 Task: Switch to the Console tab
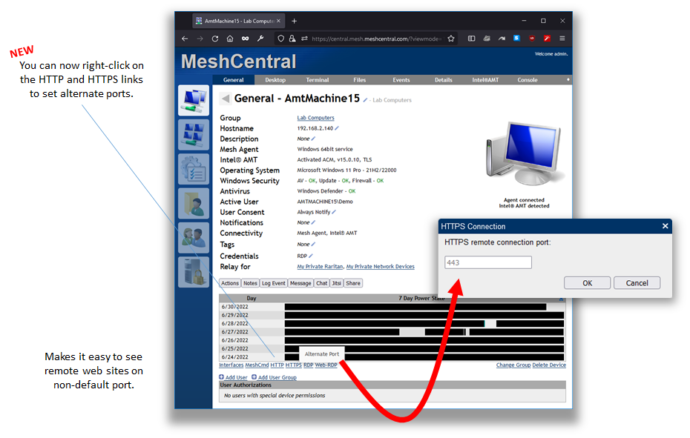click(528, 80)
